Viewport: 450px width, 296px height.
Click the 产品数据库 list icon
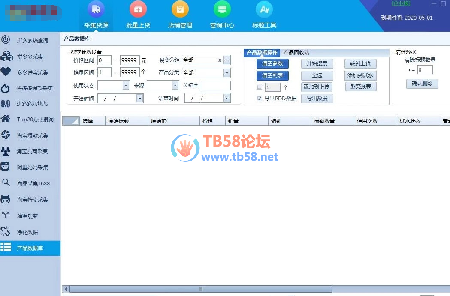coord(6,247)
